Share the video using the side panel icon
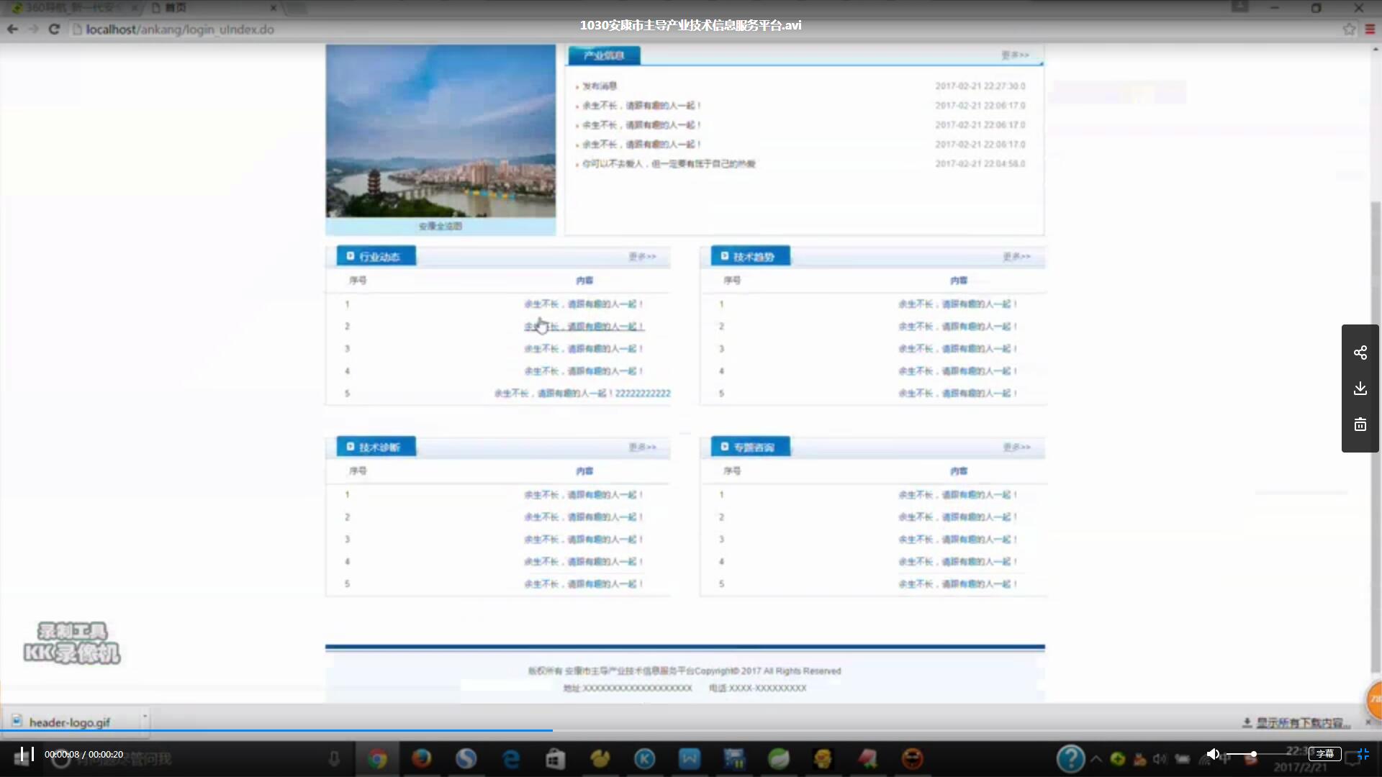Image resolution: width=1382 pixels, height=777 pixels. pyautogui.click(x=1360, y=353)
